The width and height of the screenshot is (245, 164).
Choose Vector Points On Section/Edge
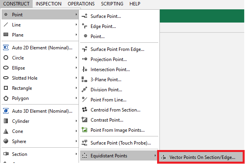[x=202, y=157]
